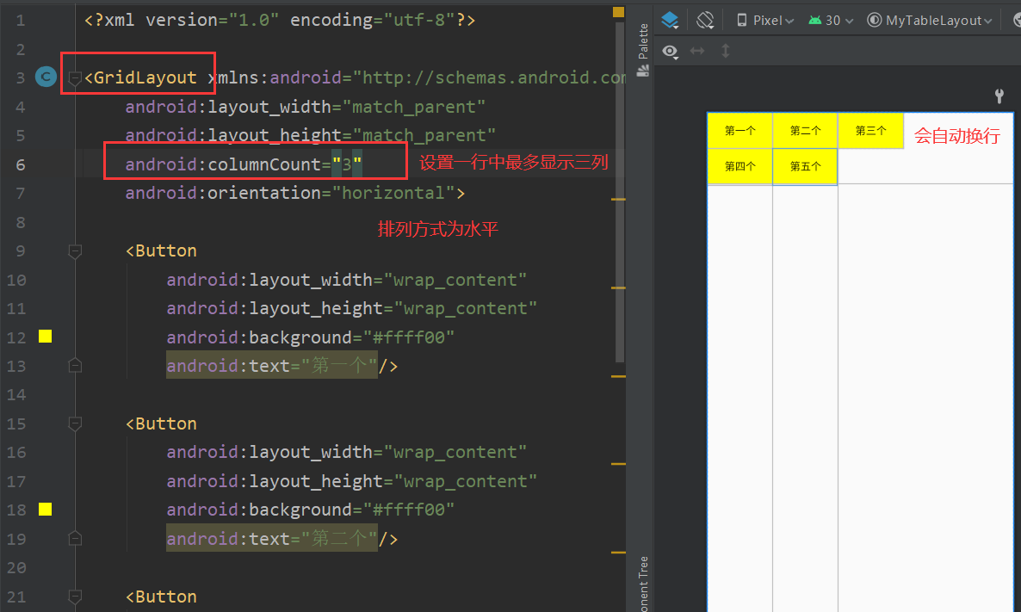Viewport: 1021px width, 612px height.
Task: Click the wrench icon above the preview
Action: [x=999, y=96]
